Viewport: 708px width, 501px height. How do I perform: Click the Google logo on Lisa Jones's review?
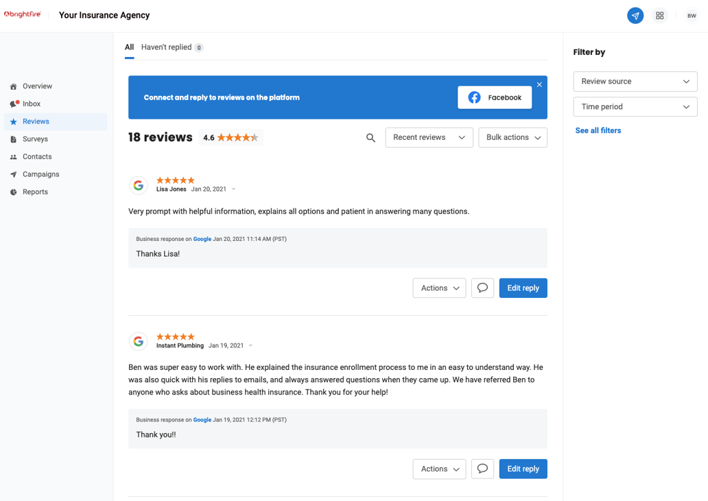click(x=139, y=185)
